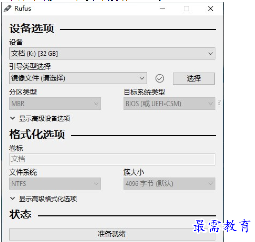Open the 簇大小 4096 字节 dropdown

click(x=169, y=184)
